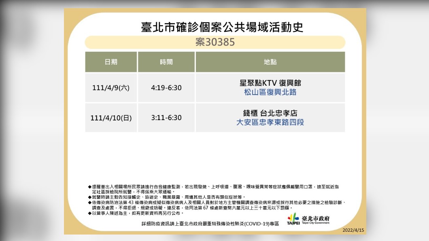Click the venue 錢櫃 台北忠孝店
This screenshot has height=241, width=429.
[270, 113]
